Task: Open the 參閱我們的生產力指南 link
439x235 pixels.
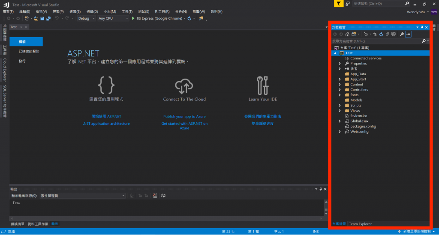Action: coord(263,116)
